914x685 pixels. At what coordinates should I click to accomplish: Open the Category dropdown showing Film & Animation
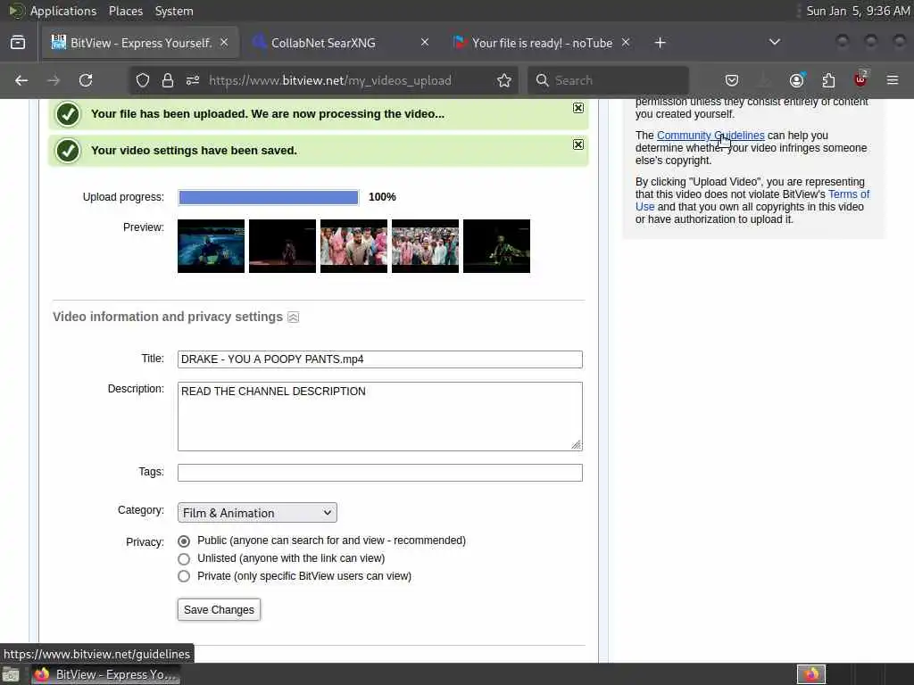coord(257,513)
